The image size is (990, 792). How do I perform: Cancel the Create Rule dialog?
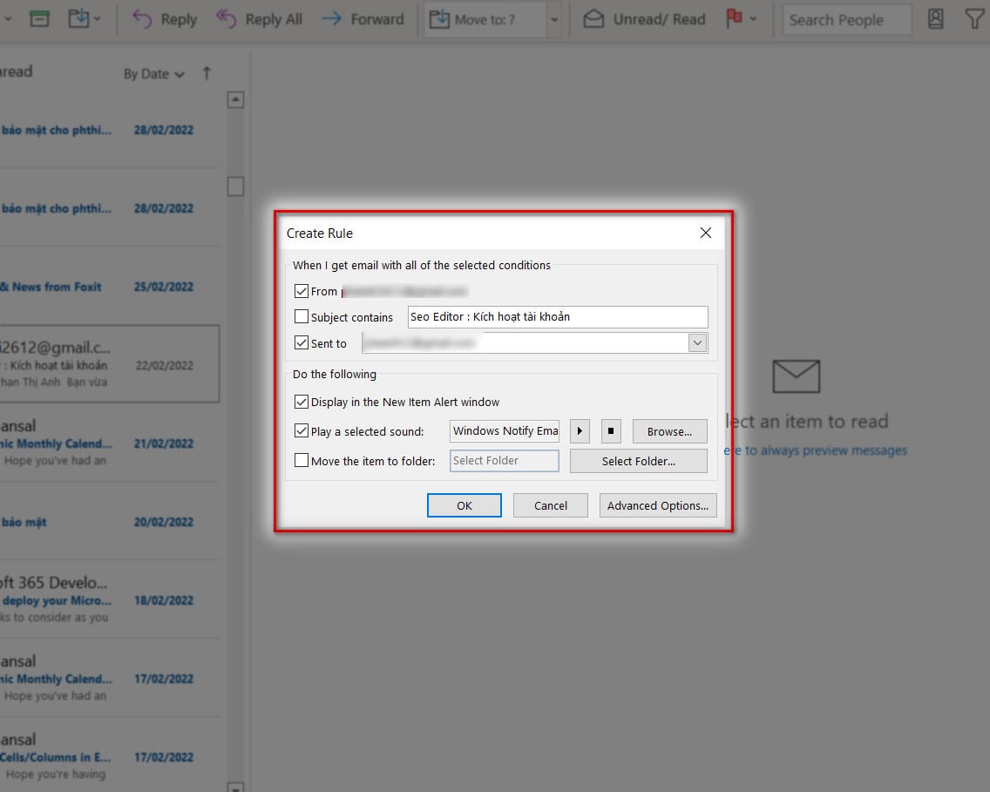click(551, 505)
